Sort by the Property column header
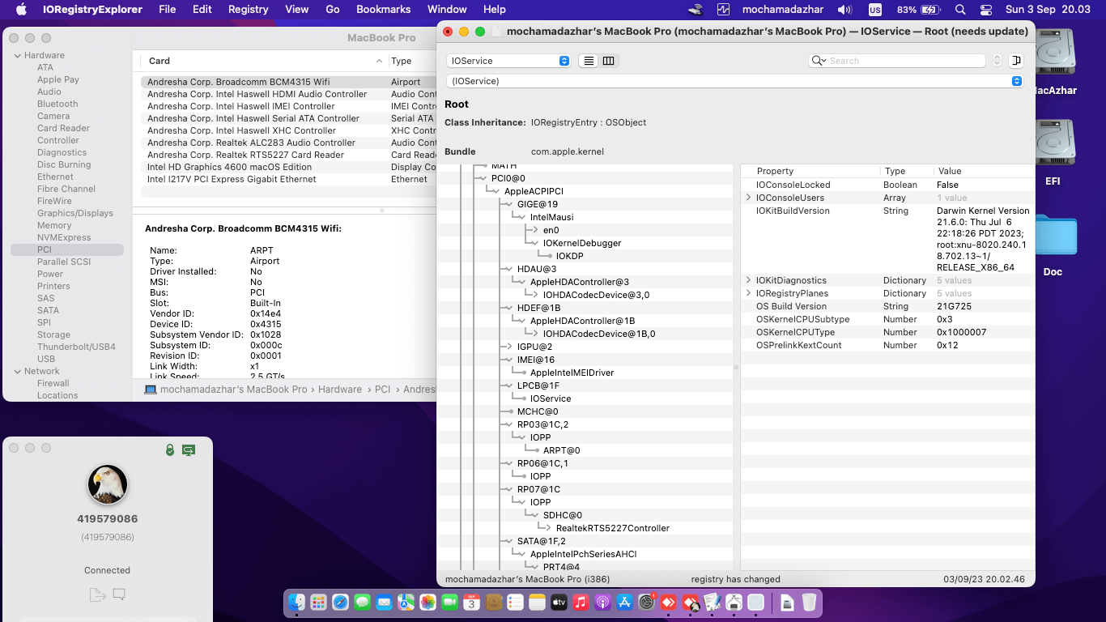Screen dimensions: 1106x622 click(810, 171)
